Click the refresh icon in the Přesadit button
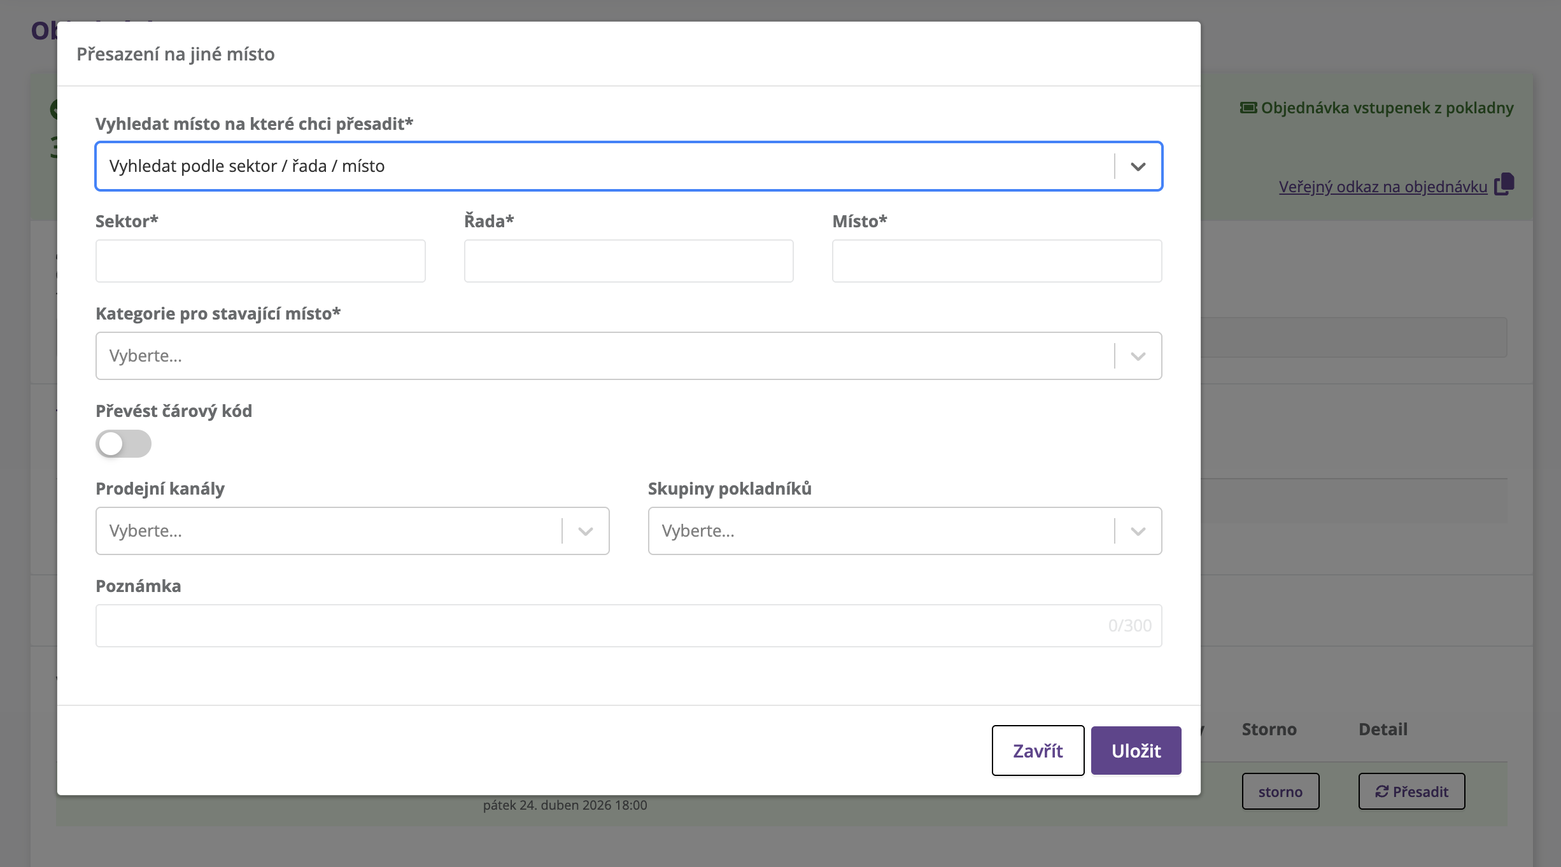 tap(1381, 791)
